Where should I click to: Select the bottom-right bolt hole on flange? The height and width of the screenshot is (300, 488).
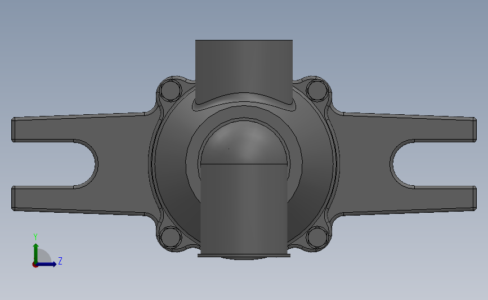[x=317, y=237]
